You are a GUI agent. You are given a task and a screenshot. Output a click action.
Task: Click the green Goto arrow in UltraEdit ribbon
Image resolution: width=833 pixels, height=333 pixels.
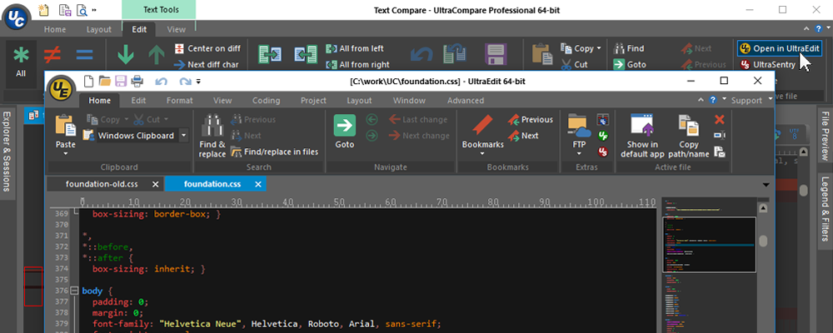344,126
